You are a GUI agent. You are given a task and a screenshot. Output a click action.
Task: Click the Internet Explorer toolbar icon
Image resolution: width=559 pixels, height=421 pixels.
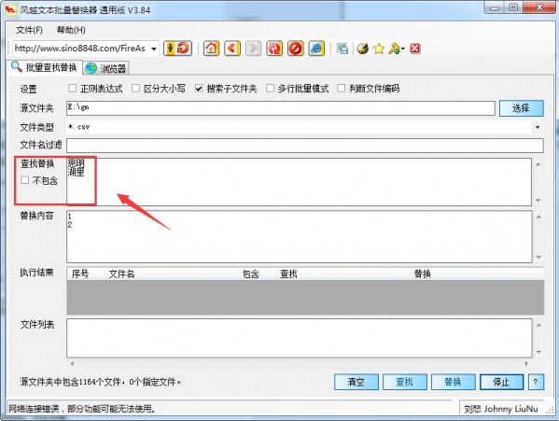316,49
